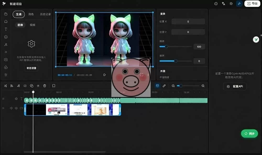Screen dimensions: 262x155
Task: Grab the text track reorder handle
Action: (x=3, y=99)
